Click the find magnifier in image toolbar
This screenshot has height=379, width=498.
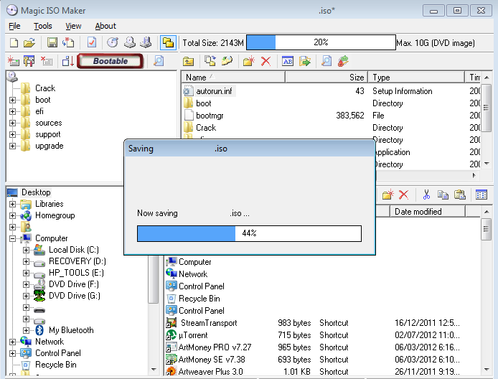(x=326, y=61)
